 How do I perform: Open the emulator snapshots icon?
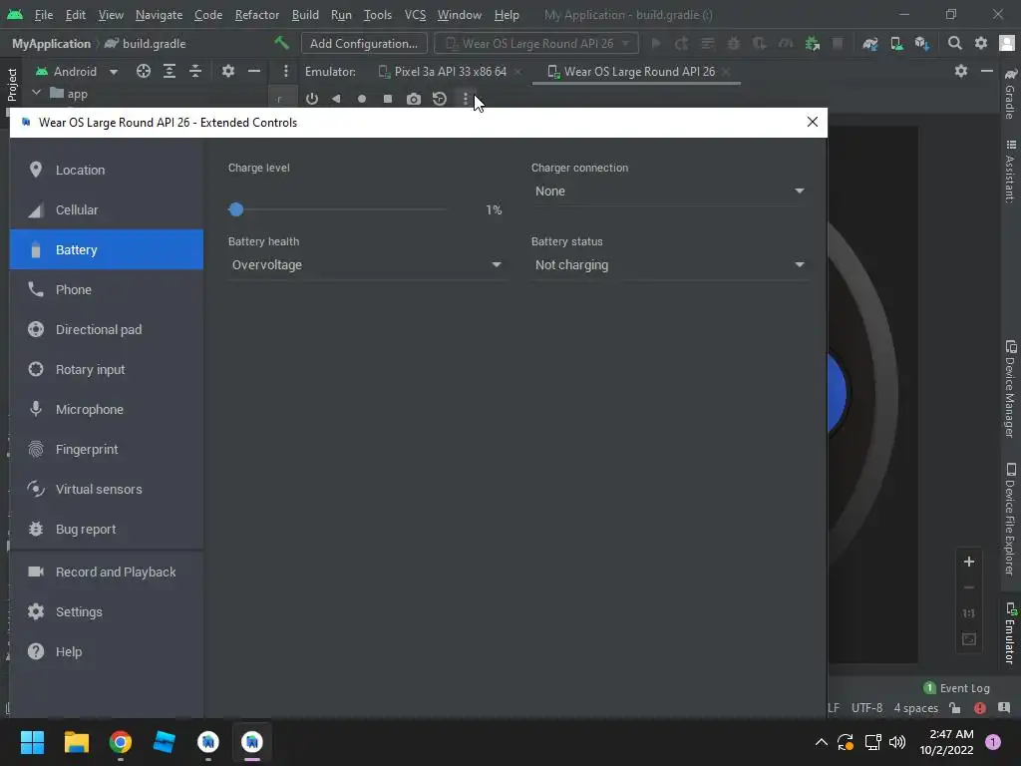click(440, 99)
